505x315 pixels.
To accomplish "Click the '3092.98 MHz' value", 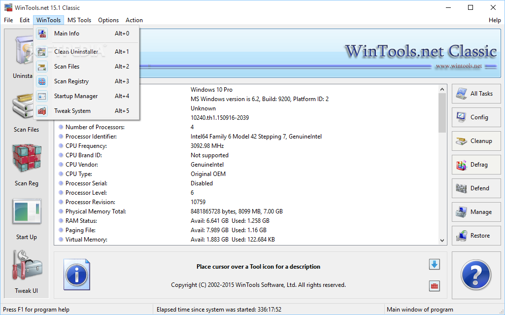I will click(207, 146).
